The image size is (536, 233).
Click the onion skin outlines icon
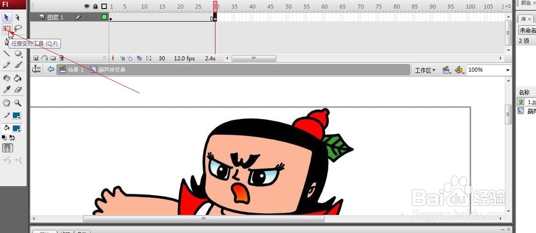(x=130, y=58)
